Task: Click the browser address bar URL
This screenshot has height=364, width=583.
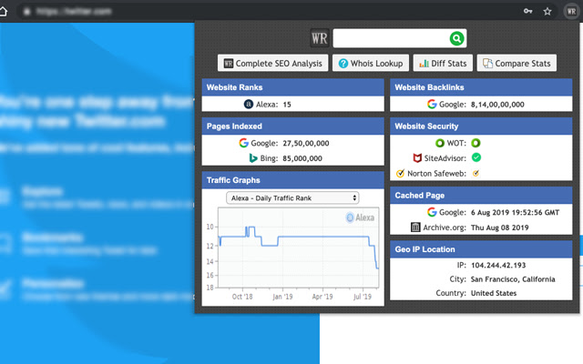Action: [74, 12]
